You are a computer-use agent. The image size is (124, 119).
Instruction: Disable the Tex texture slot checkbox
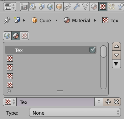coord(92,49)
